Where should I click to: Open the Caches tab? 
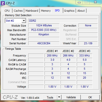18,11
